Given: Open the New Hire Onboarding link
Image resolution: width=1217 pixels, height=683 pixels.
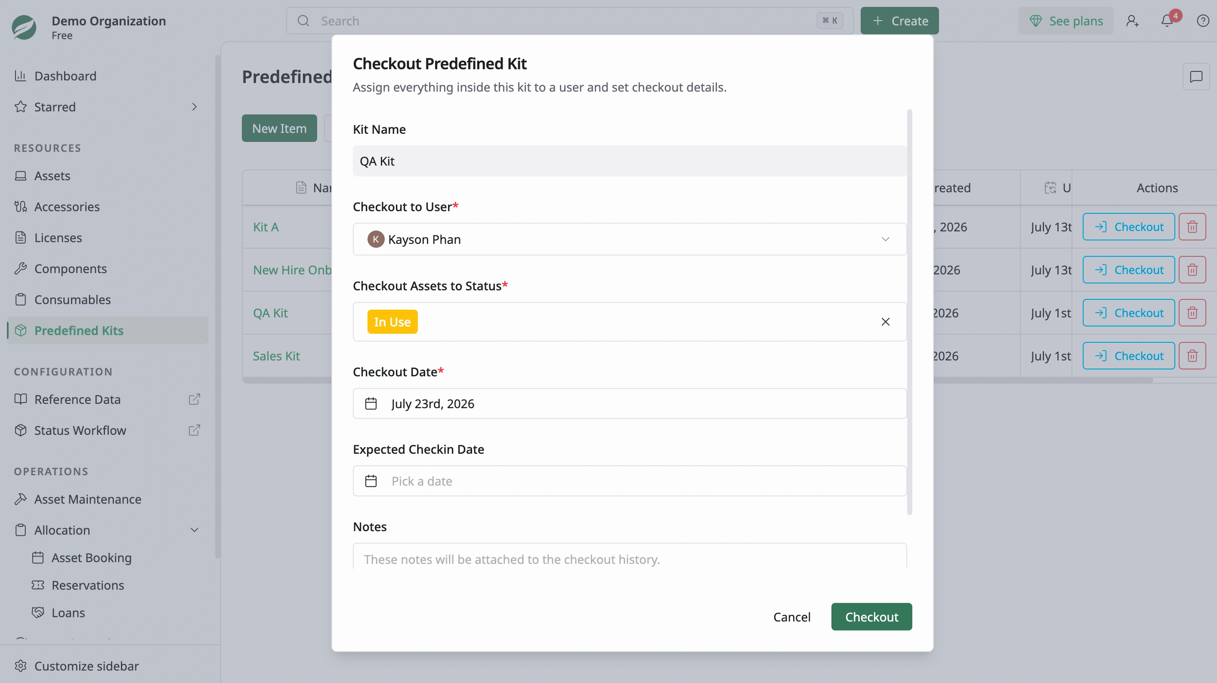Looking at the screenshot, I should click(293, 270).
